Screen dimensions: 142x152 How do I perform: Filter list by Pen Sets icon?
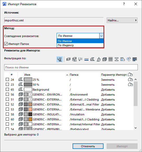pos(80,59)
